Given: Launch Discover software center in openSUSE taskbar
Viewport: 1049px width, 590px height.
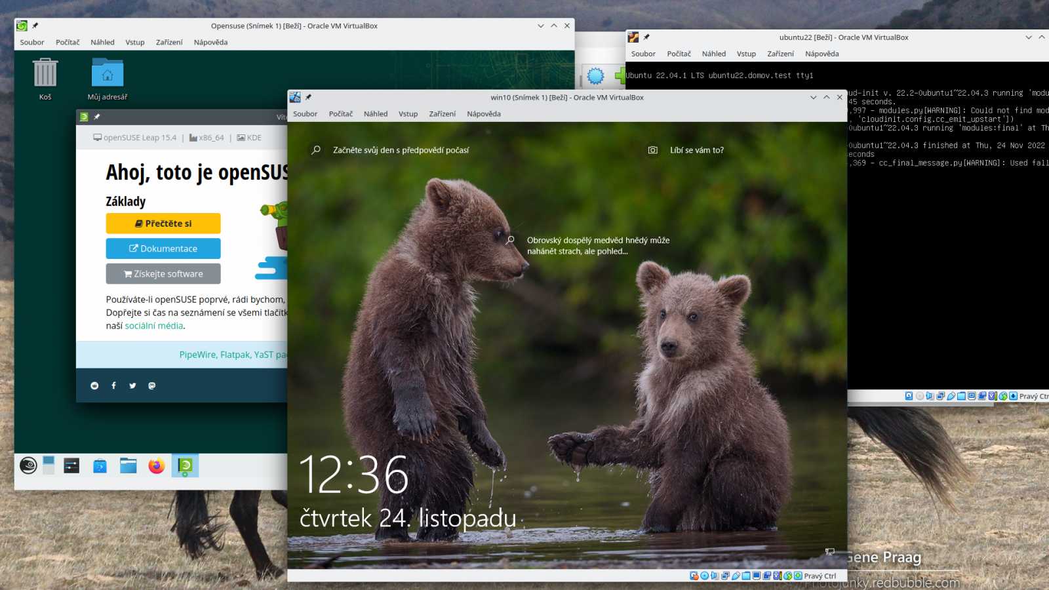Looking at the screenshot, I should pos(100,465).
